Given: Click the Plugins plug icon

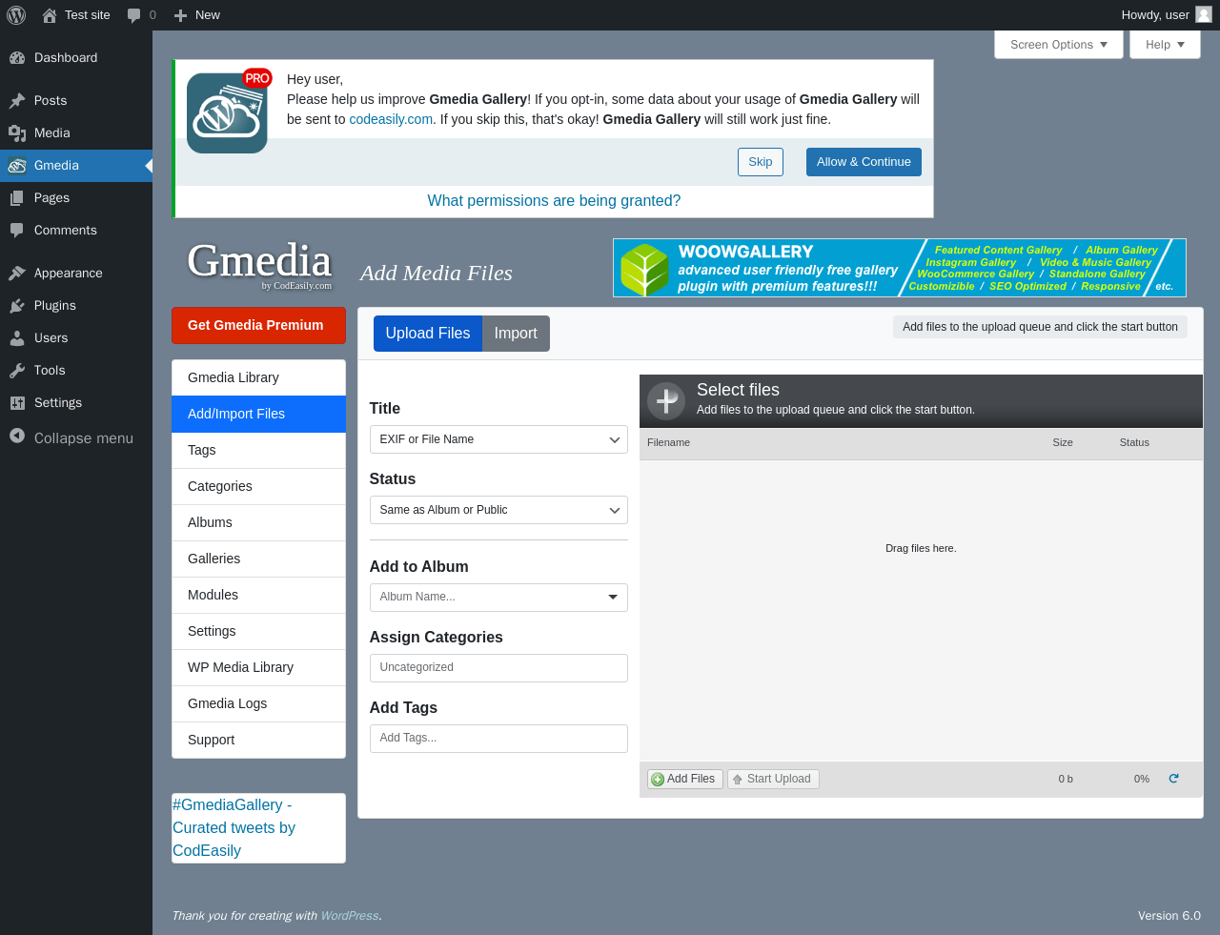Looking at the screenshot, I should [x=17, y=305].
